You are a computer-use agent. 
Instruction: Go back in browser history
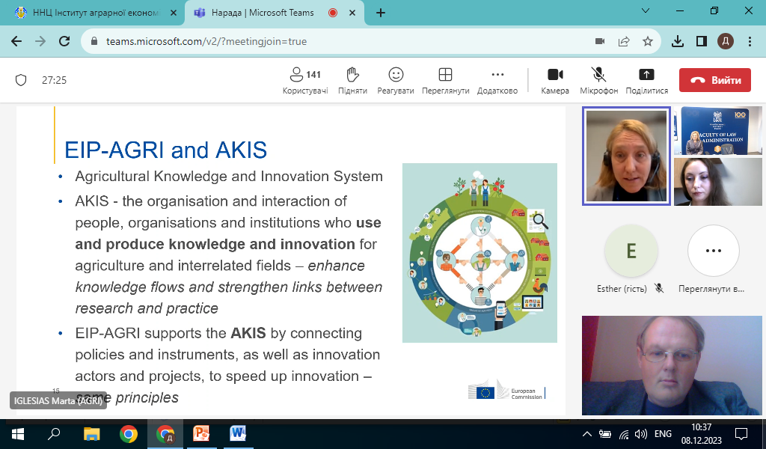pos(16,41)
